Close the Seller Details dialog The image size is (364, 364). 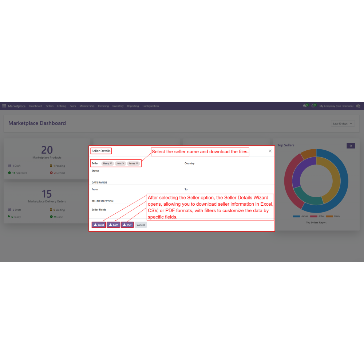pyautogui.click(x=270, y=151)
